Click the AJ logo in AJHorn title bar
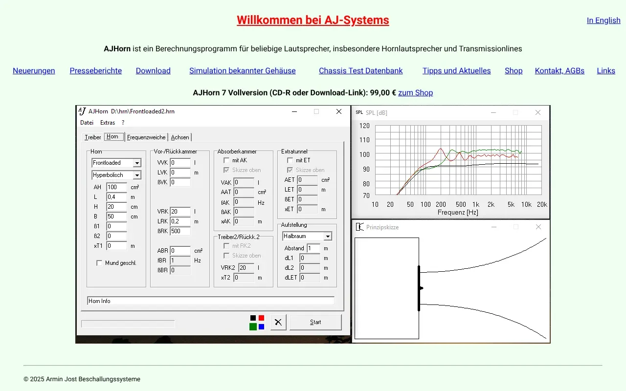 point(82,111)
